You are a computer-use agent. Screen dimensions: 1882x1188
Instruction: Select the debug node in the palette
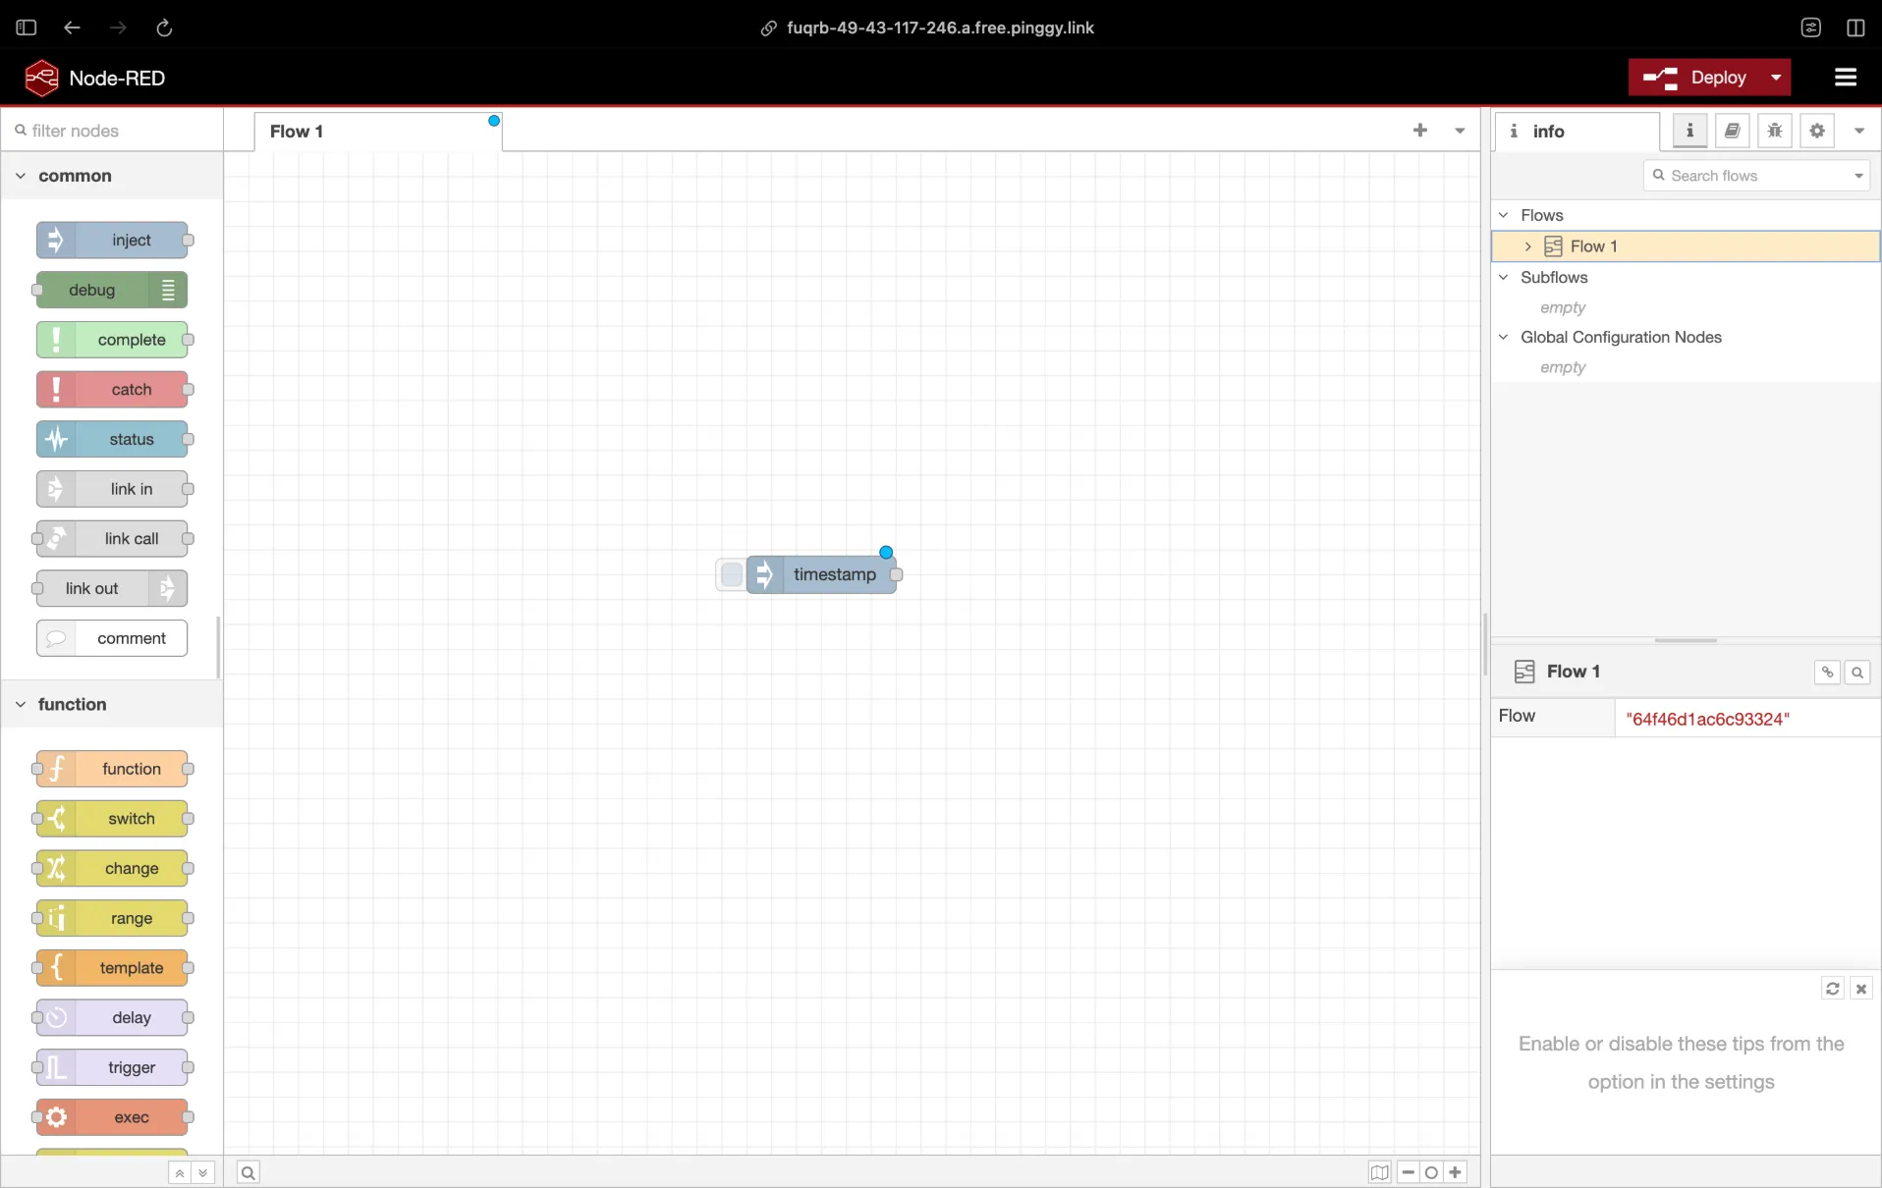point(110,290)
